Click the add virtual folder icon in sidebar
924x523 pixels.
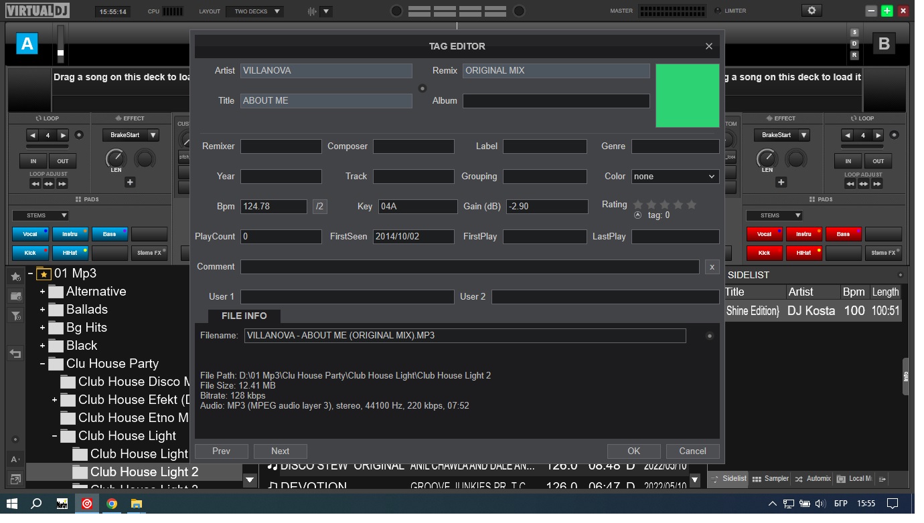[15, 296]
